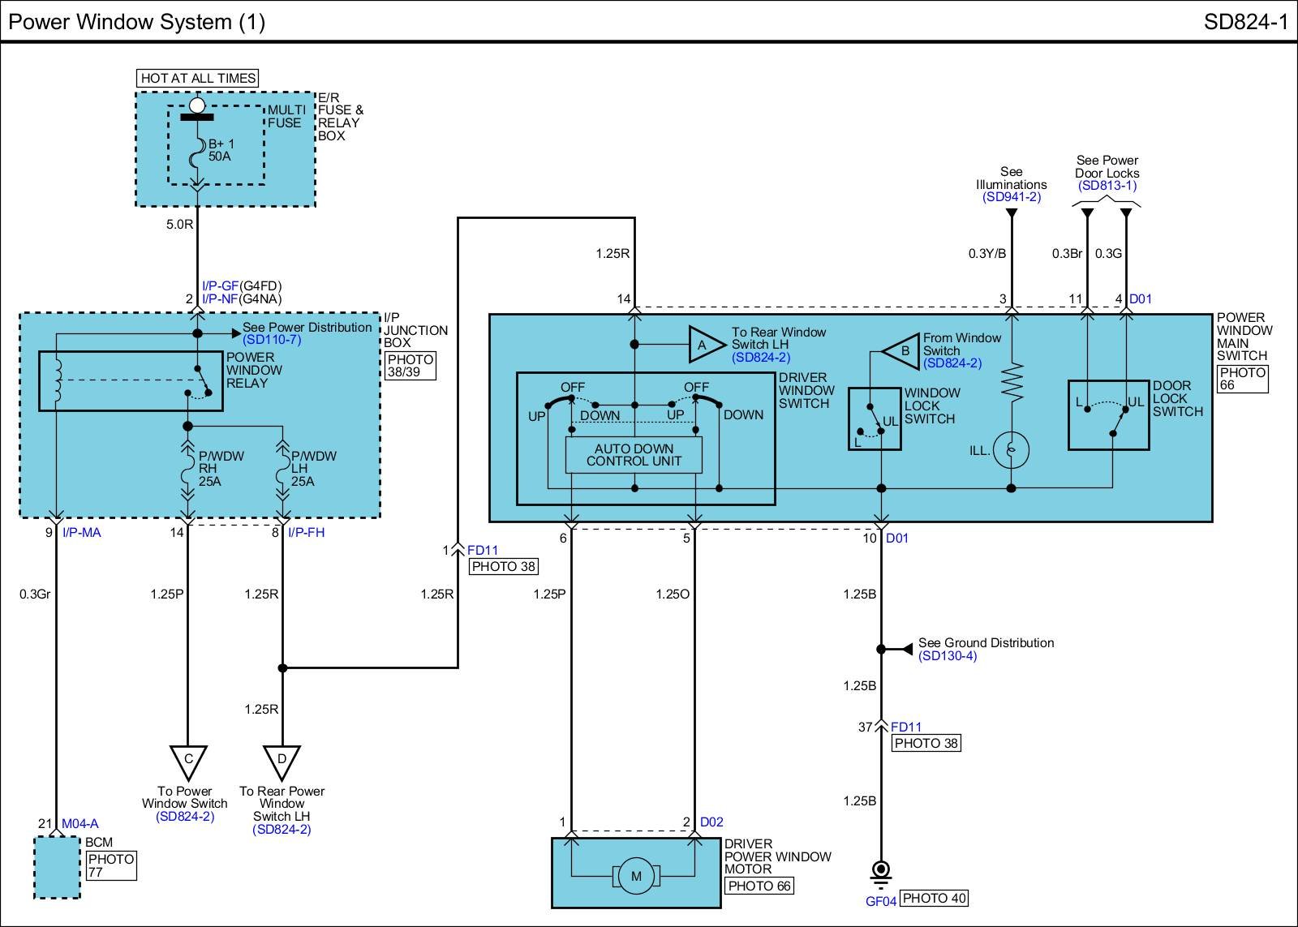Click the power window relay coil symbol
The height and width of the screenshot is (927, 1298).
point(56,380)
